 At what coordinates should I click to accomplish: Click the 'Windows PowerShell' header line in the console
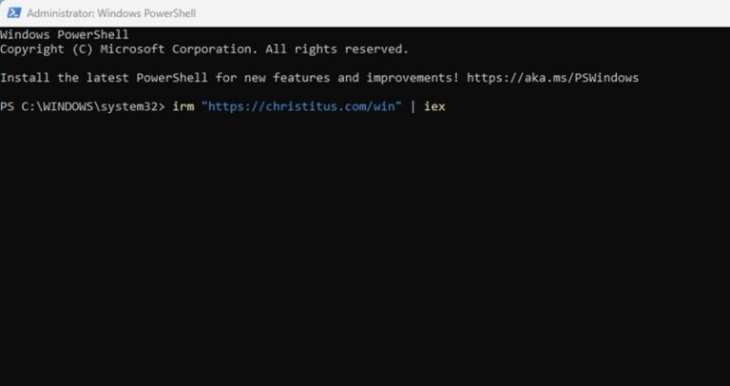65,34
